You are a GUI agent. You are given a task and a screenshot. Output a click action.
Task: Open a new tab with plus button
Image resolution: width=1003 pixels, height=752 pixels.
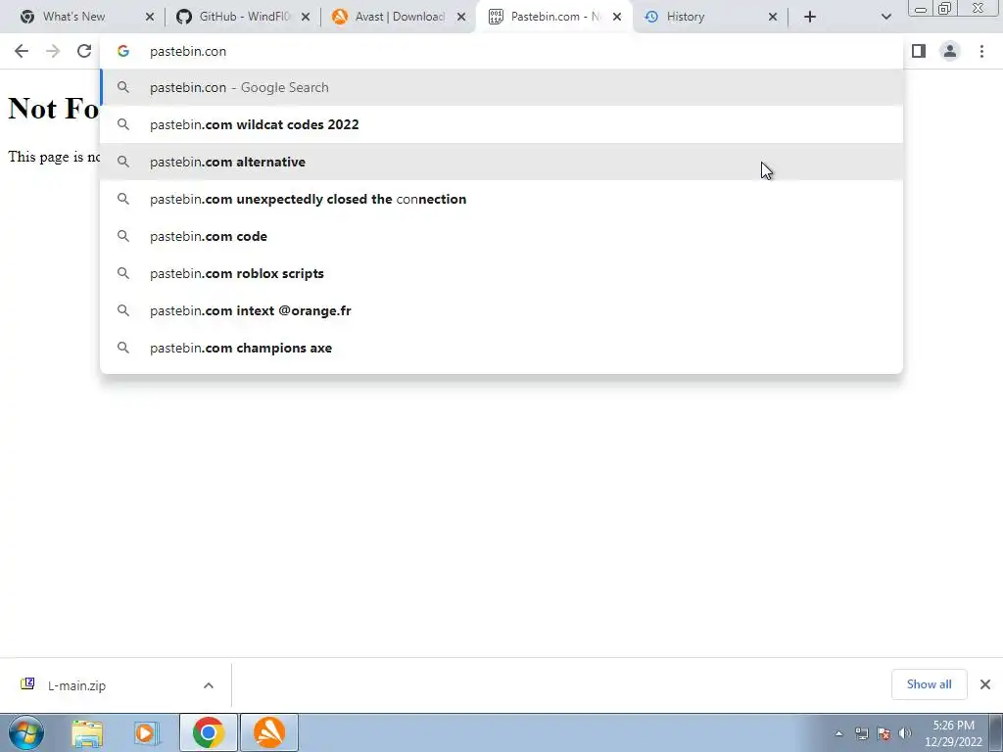pyautogui.click(x=810, y=17)
